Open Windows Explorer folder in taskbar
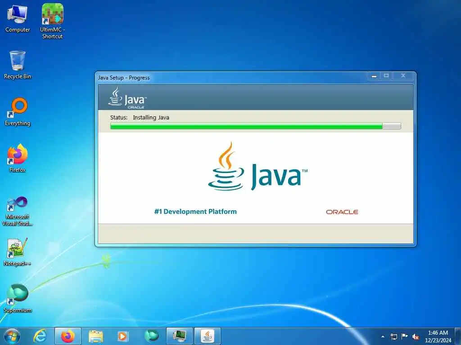The width and height of the screenshot is (461, 345). click(96, 336)
